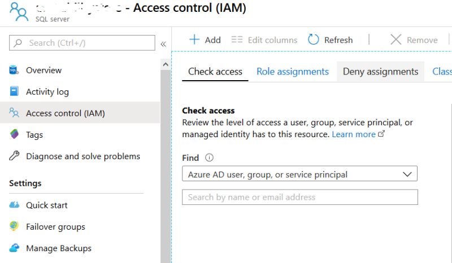Click the Tags purple label icon
The image size is (452, 263).
[14, 134]
